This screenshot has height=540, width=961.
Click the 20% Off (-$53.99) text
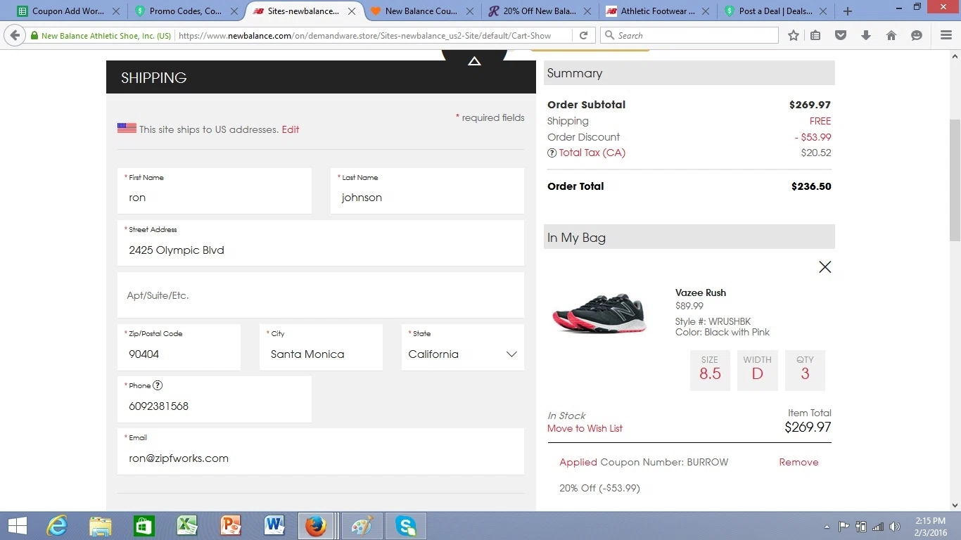(599, 488)
